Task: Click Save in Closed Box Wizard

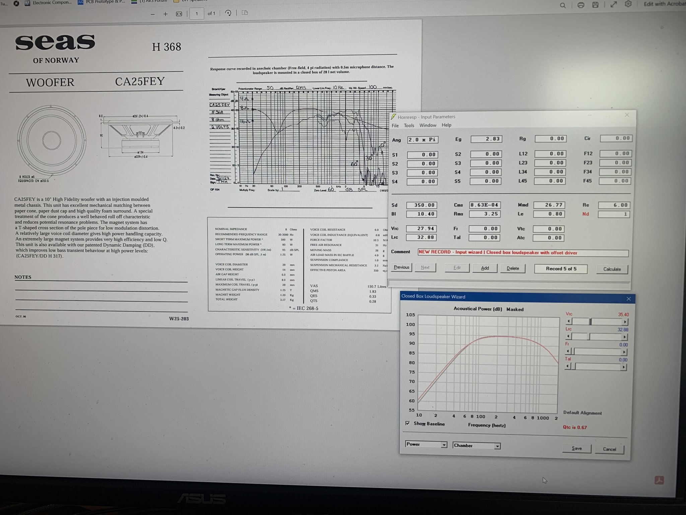Action: [576, 449]
